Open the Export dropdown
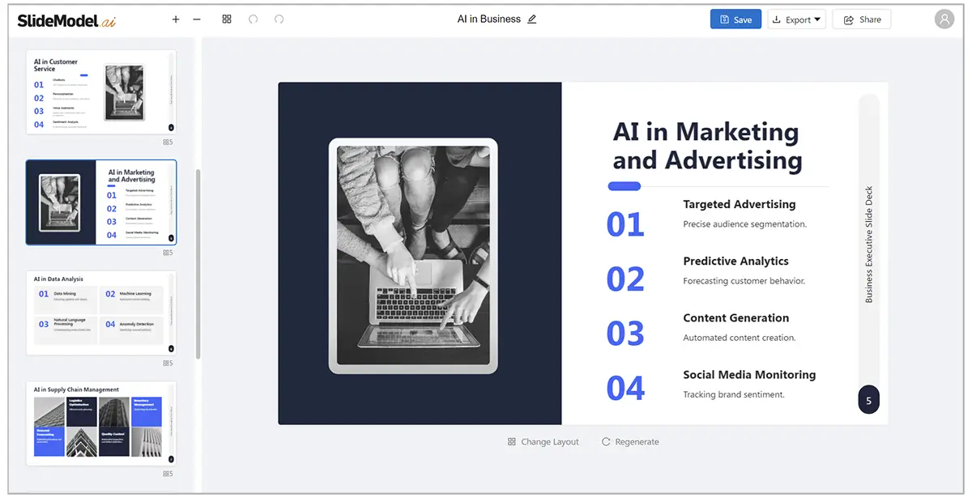The height and width of the screenshot is (498, 972). [x=796, y=19]
